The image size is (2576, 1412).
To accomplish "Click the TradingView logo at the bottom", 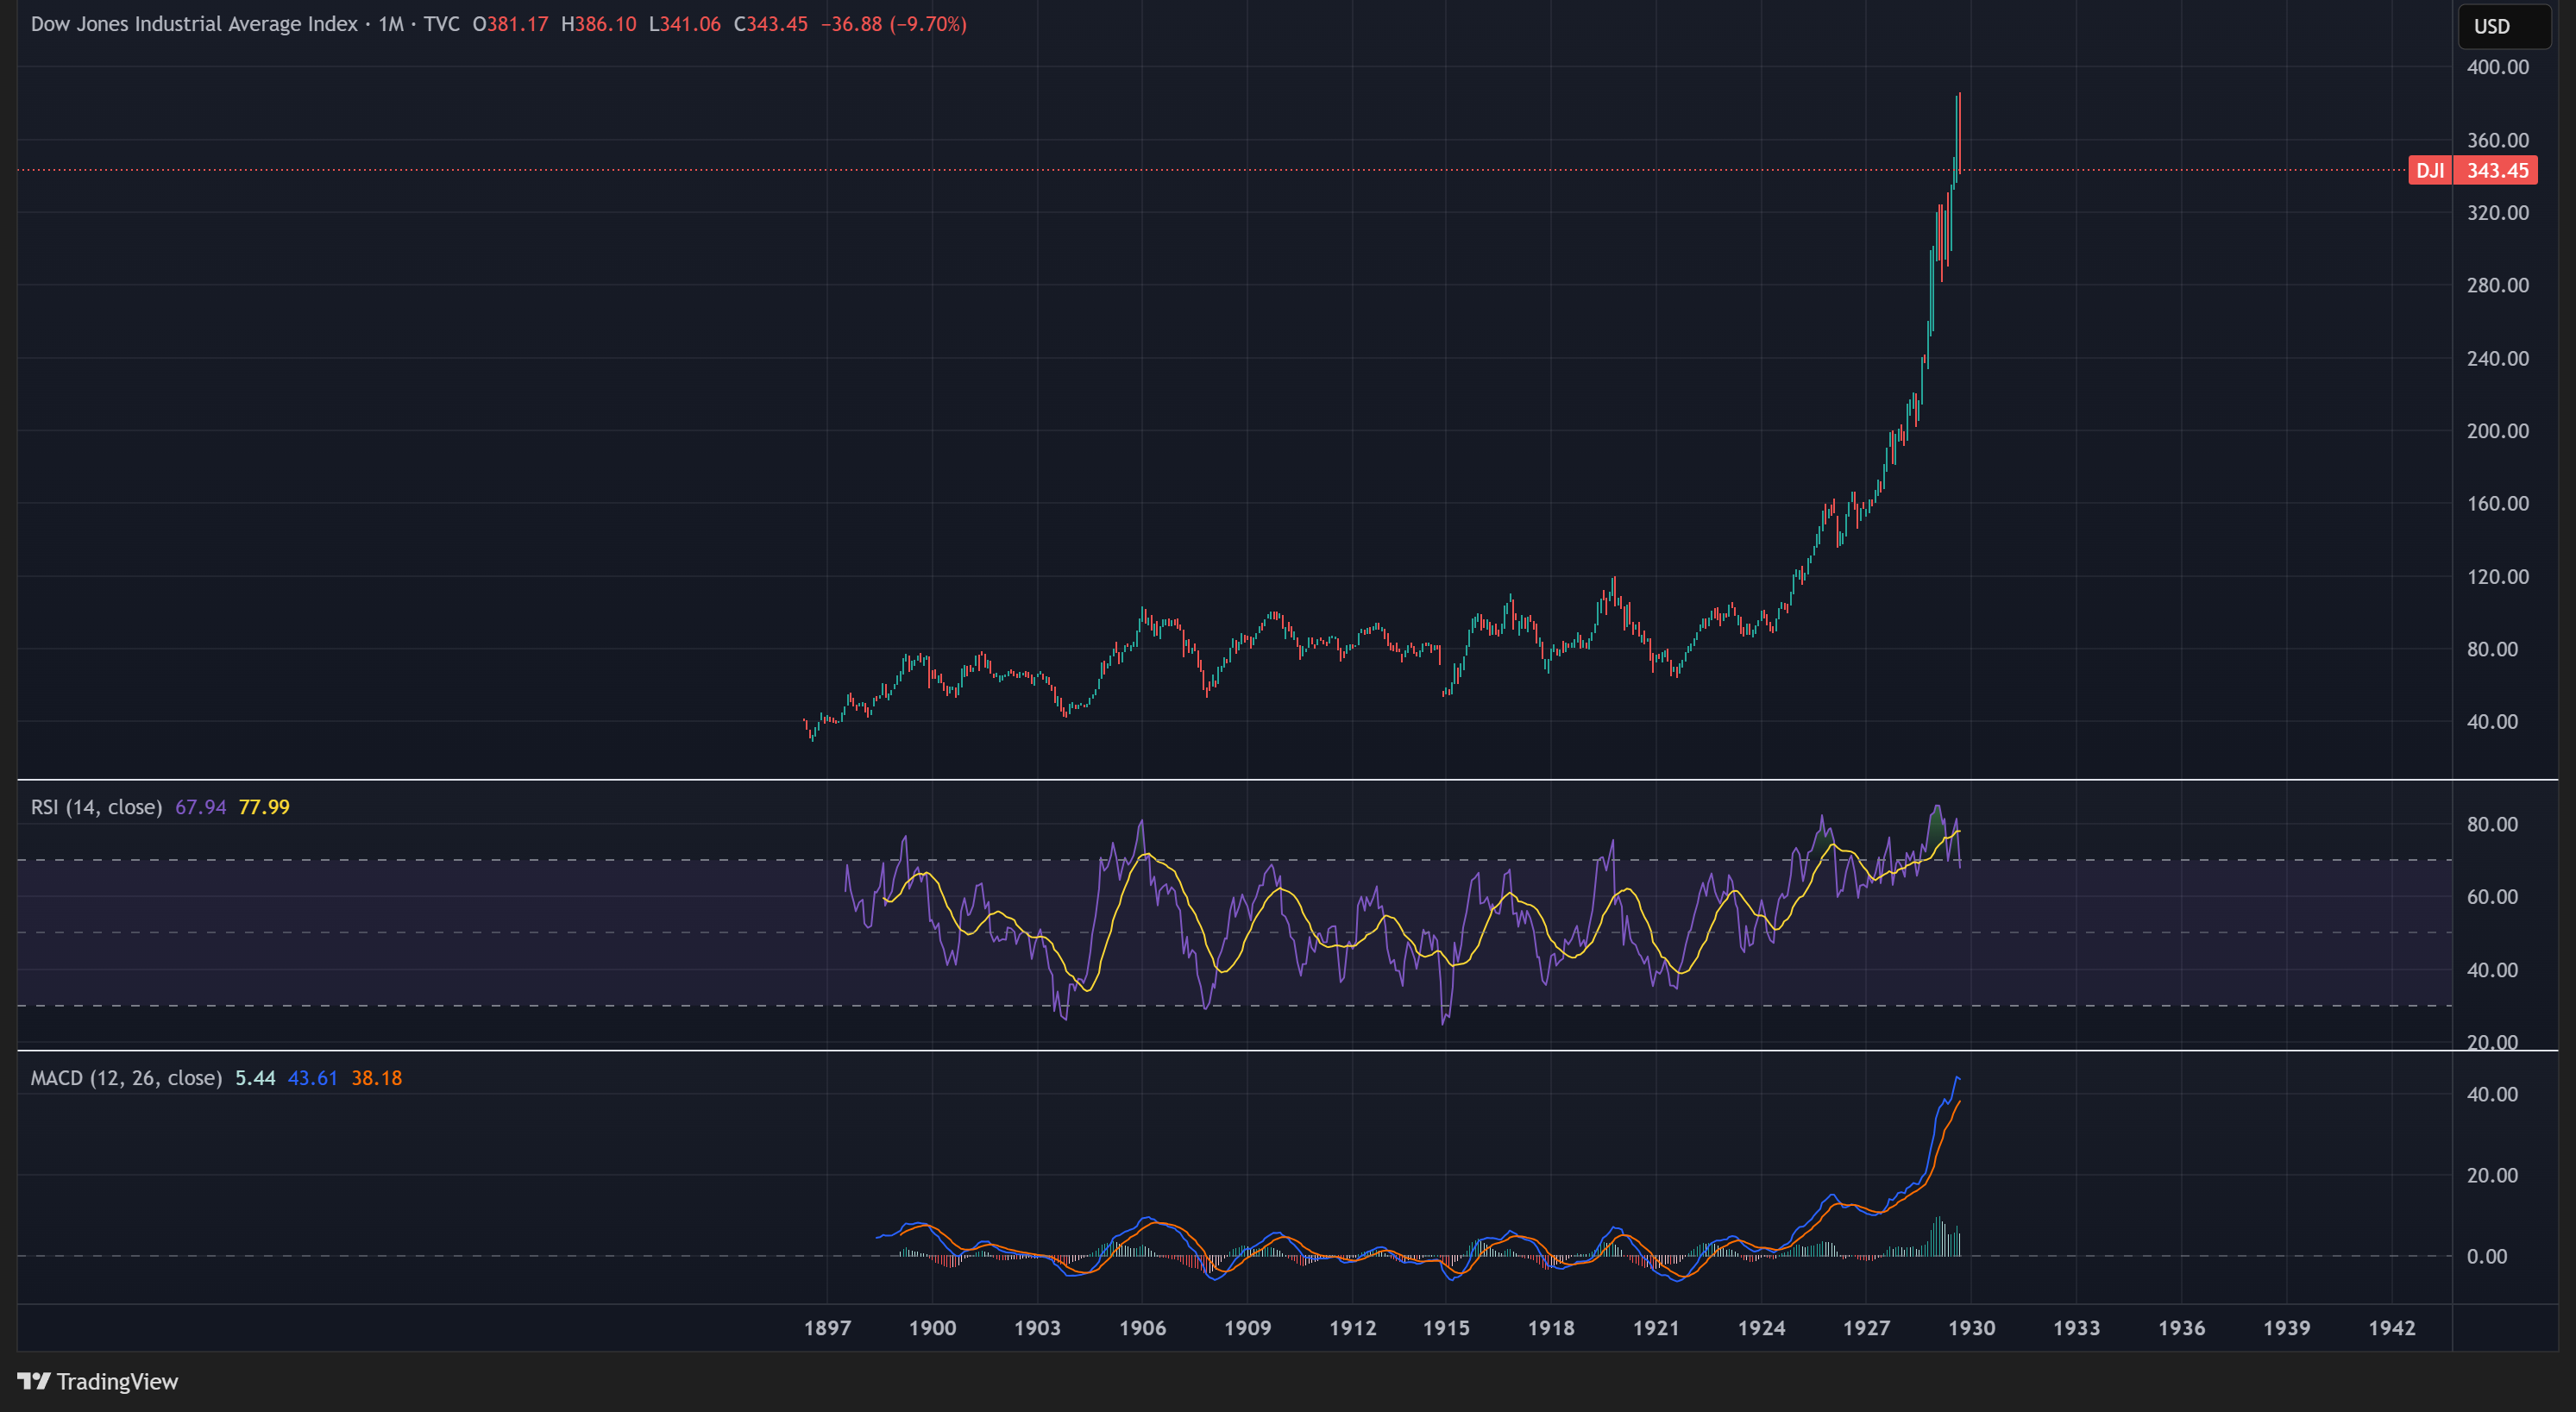I will [98, 1381].
